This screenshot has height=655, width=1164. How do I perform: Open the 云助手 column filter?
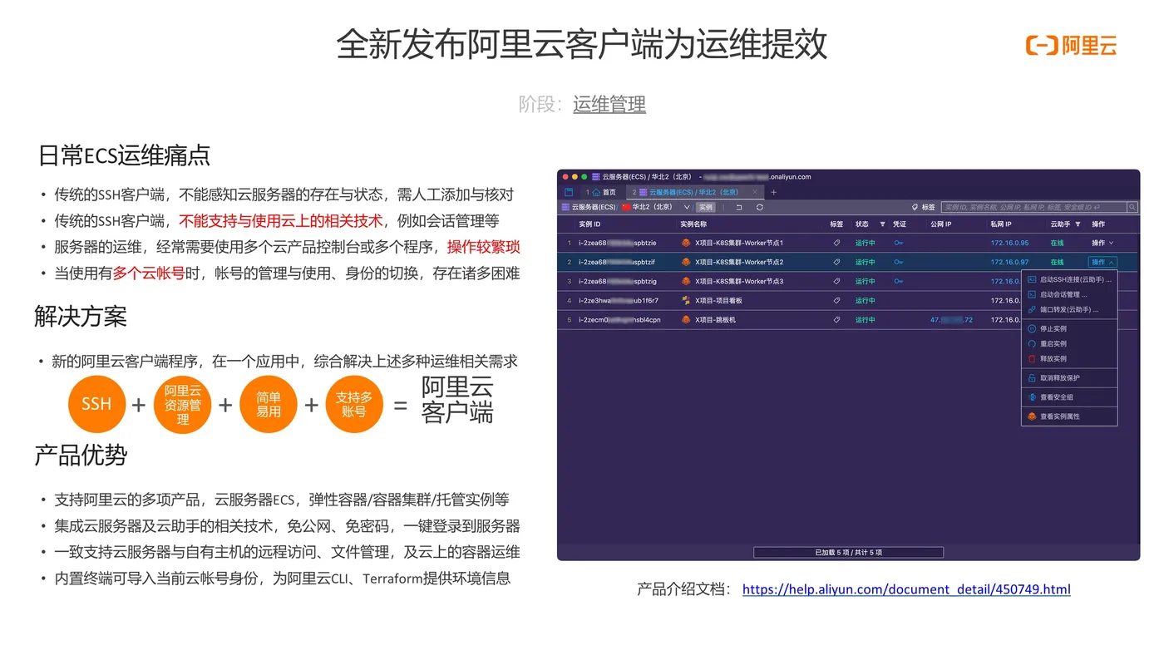tap(1078, 224)
